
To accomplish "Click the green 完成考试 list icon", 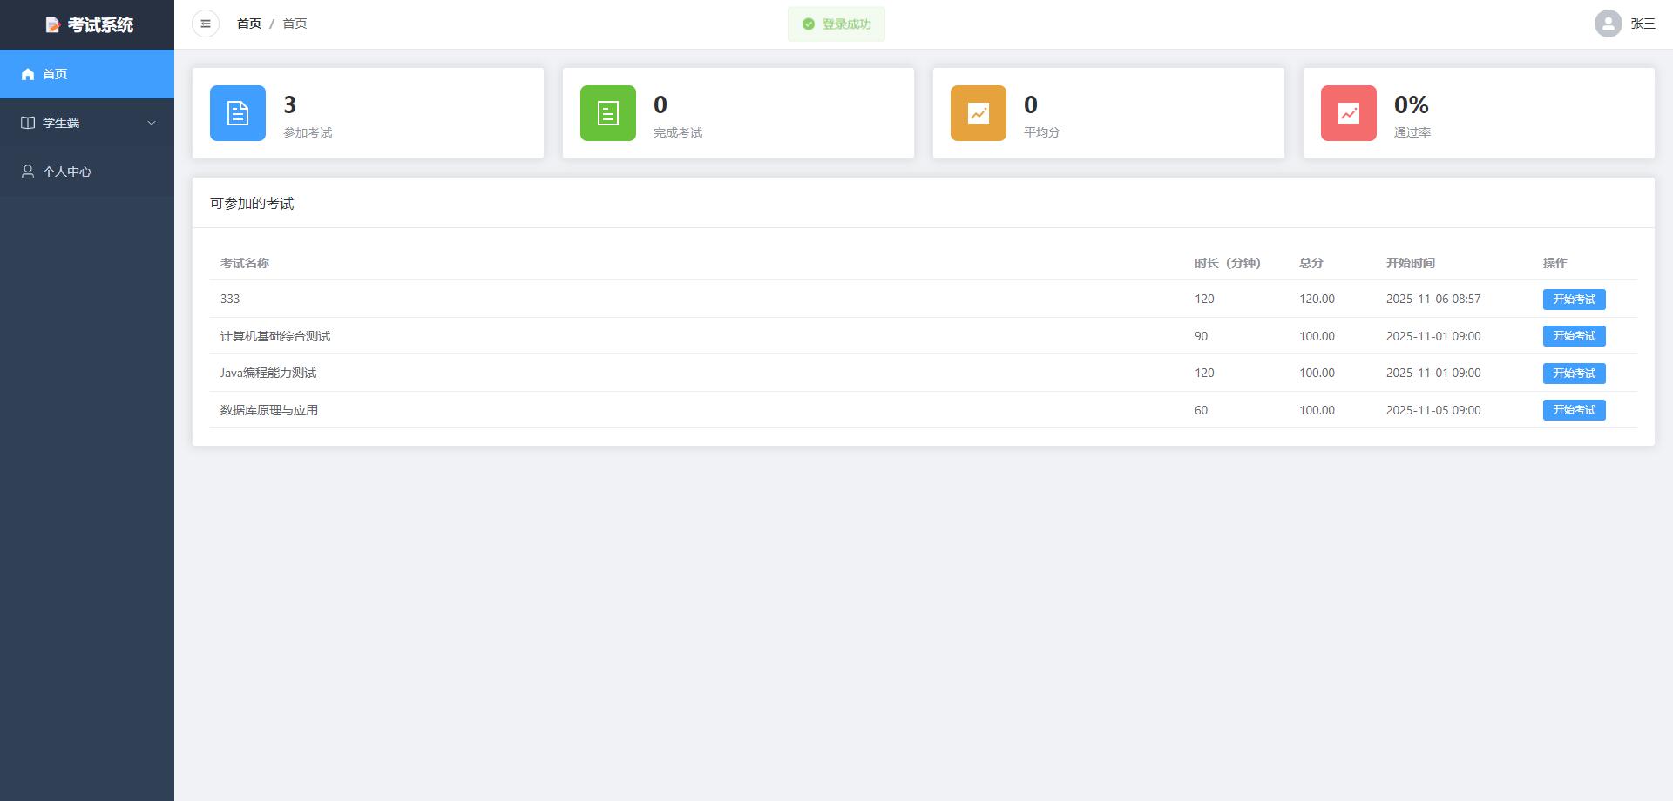I will pyautogui.click(x=608, y=113).
